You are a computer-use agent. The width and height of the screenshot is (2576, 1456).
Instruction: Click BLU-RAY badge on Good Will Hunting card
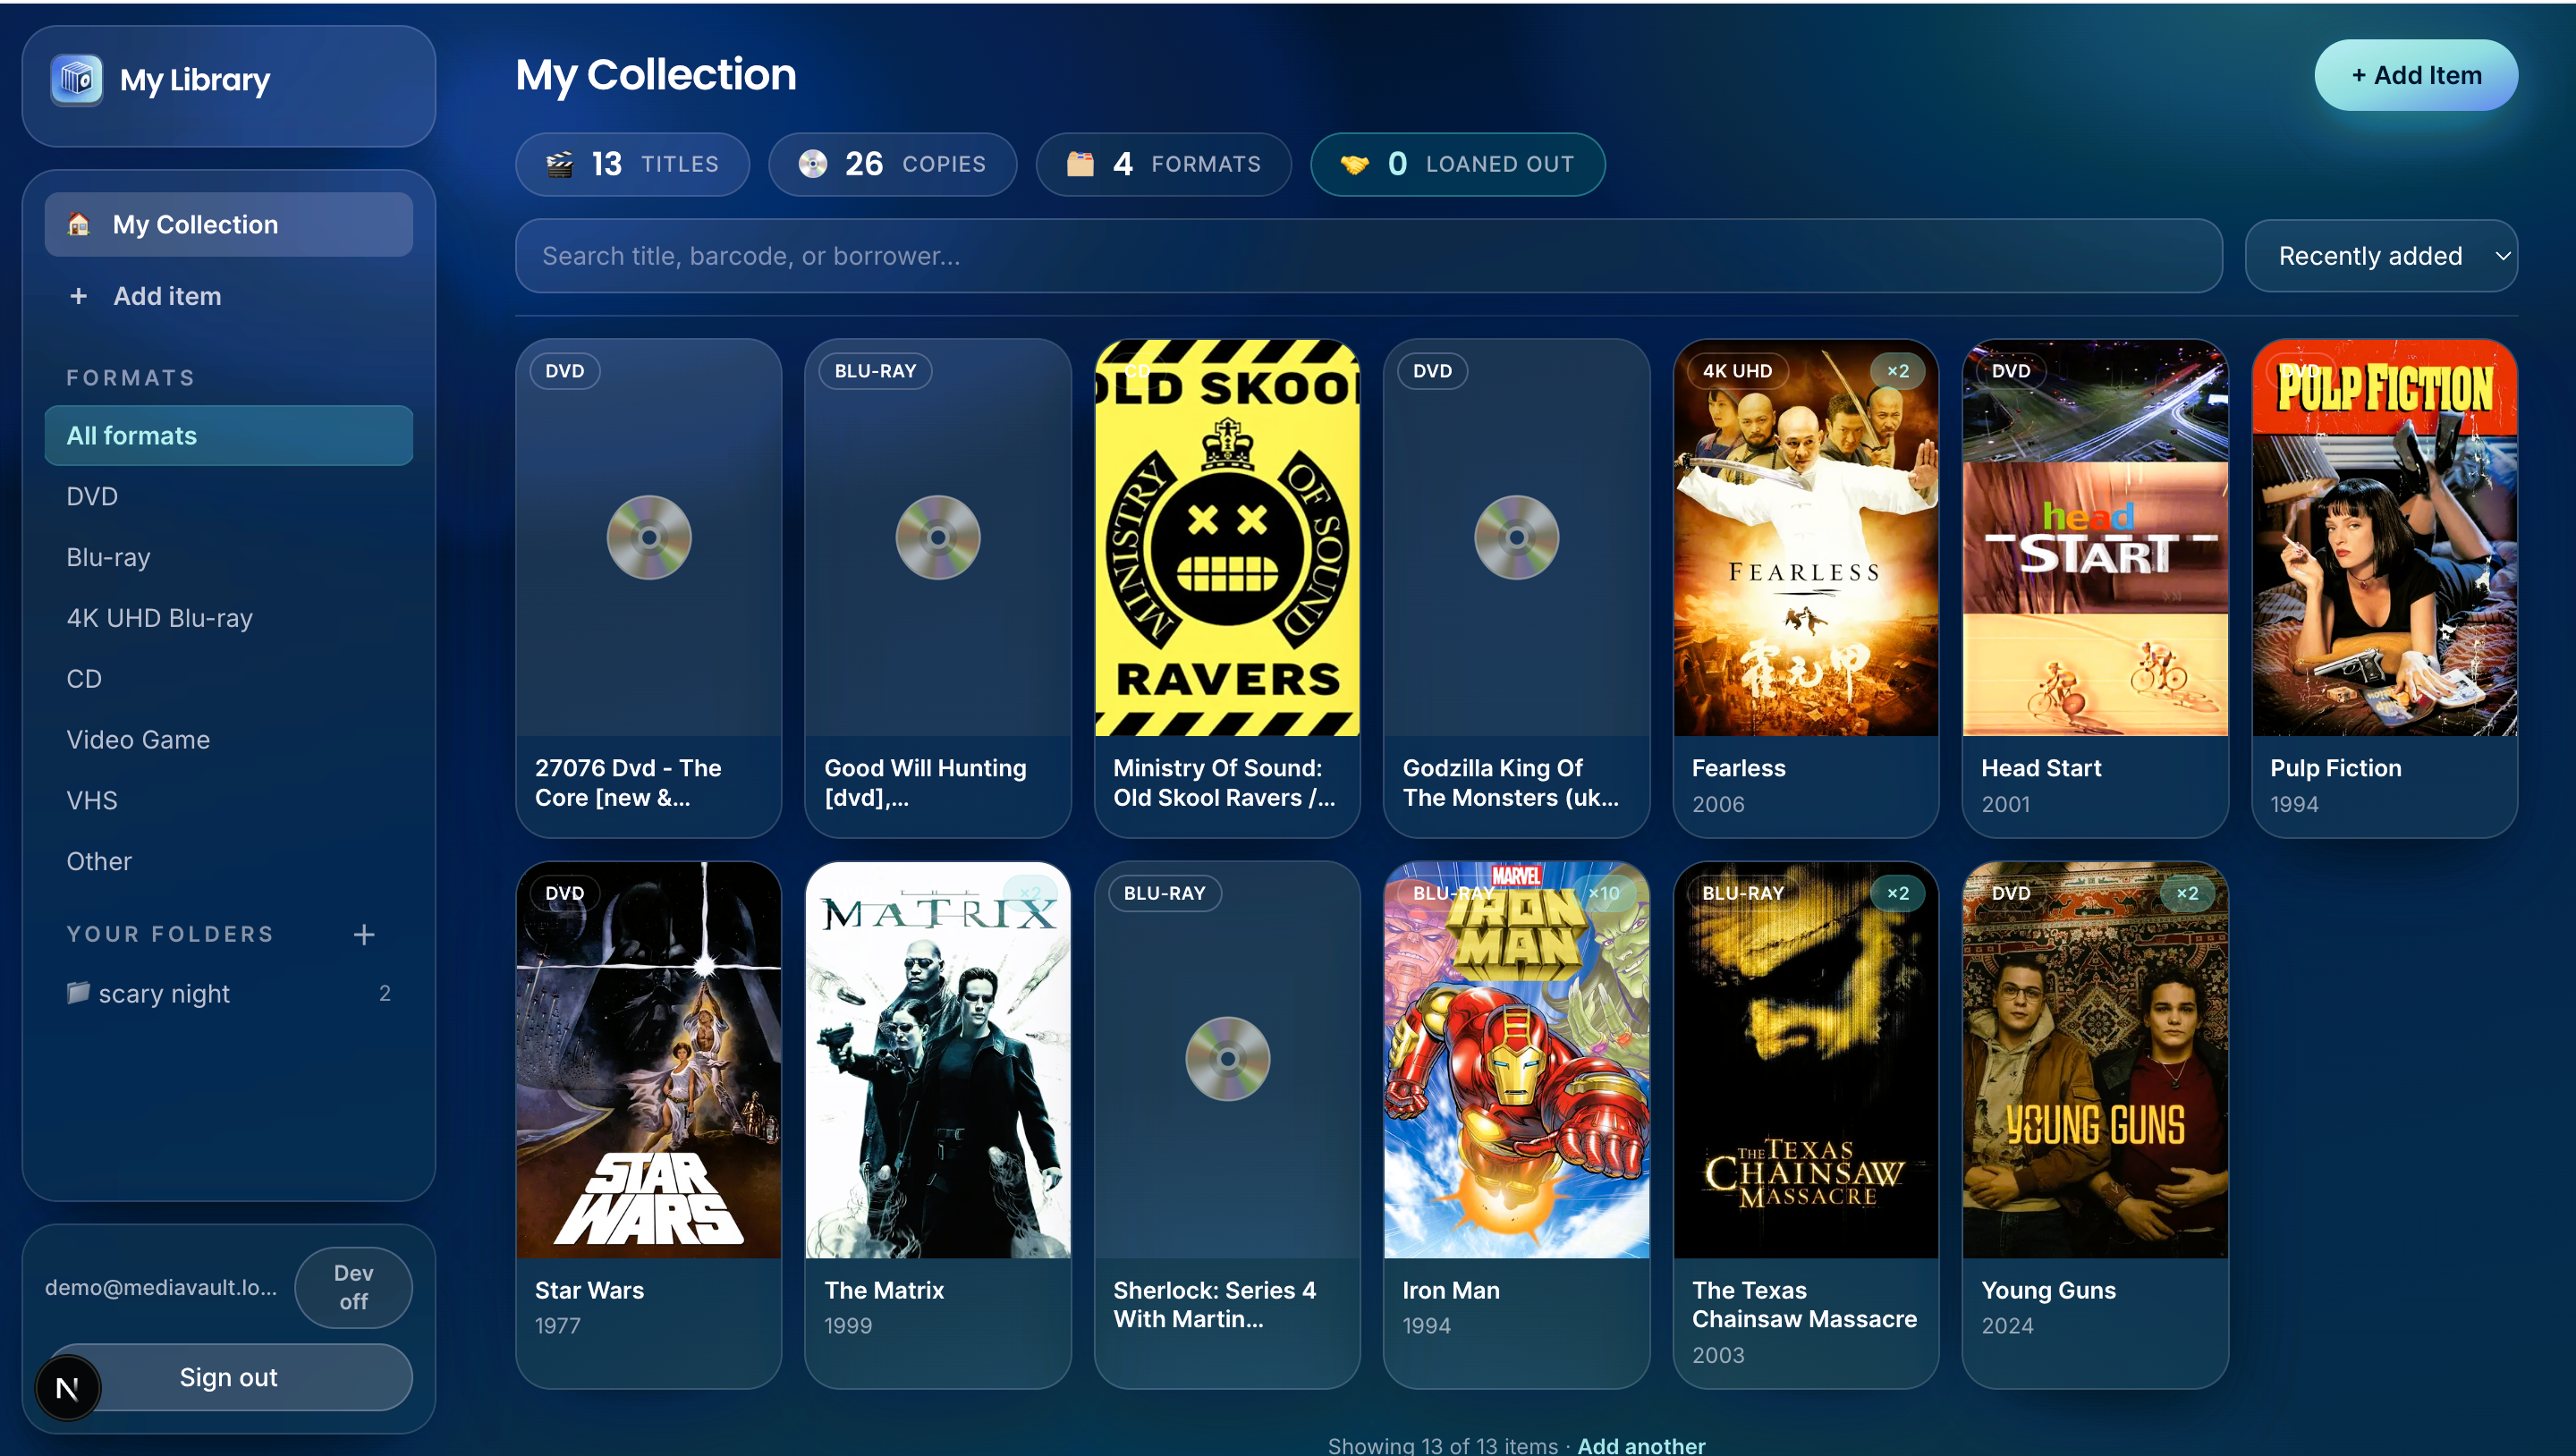pos(875,371)
